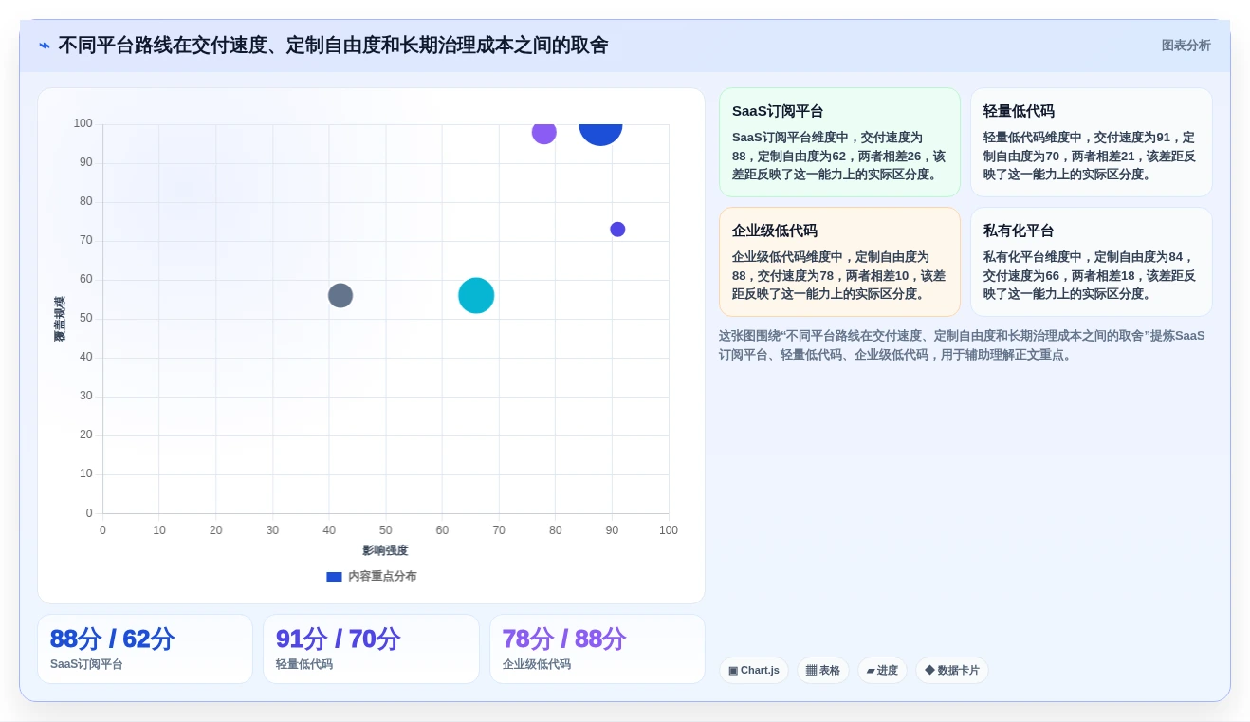Click the x-axis tick label 50
Viewport: 1250px width, 722px height.
click(x=386, y=530)
